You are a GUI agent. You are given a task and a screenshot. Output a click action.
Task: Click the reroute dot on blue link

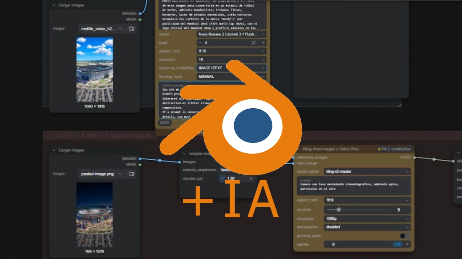click(x=160, y=160)
